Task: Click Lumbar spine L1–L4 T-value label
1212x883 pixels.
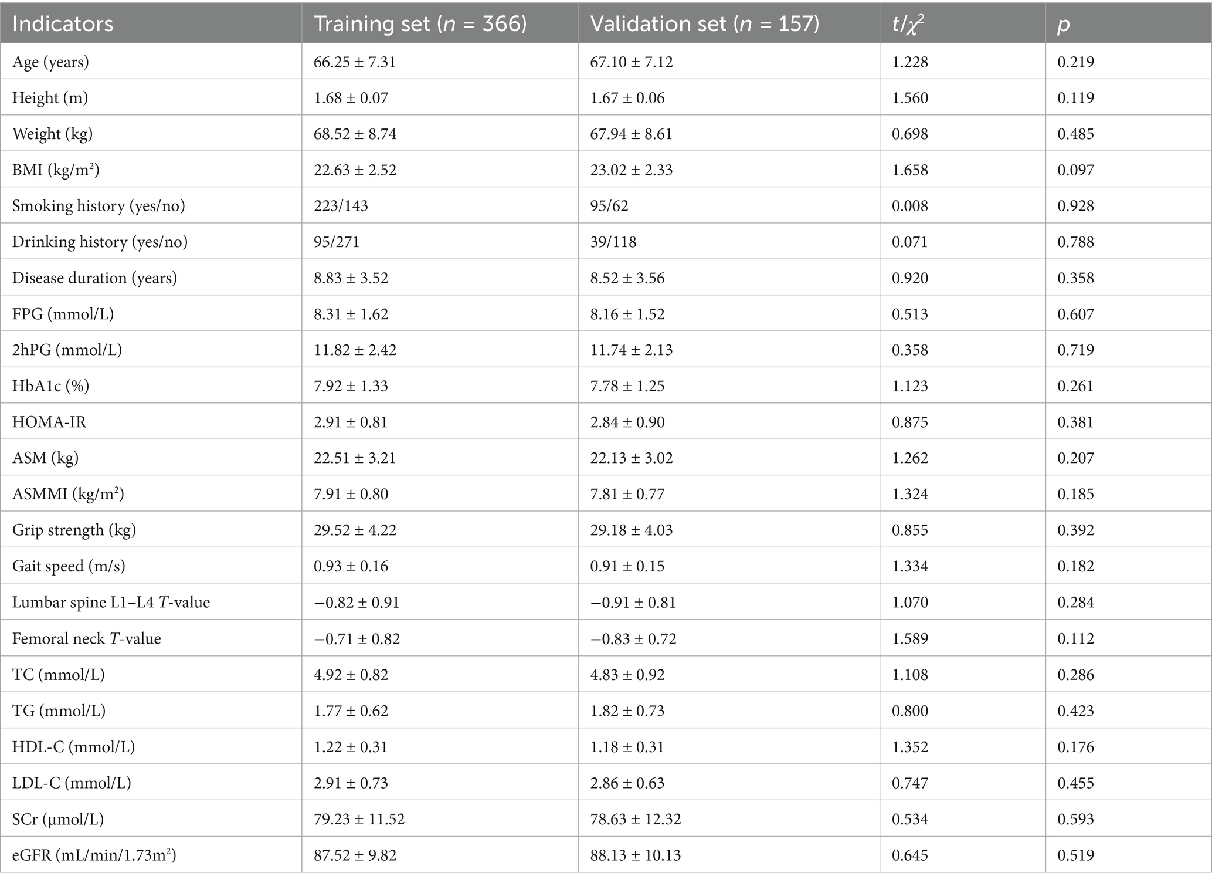Action: (x=111, y=603)
